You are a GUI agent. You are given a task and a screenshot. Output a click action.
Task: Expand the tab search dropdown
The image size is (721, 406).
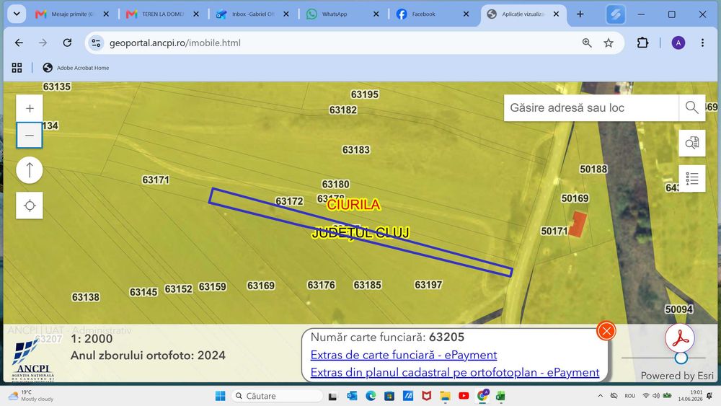pyautogui.click(x=17, y=14)
